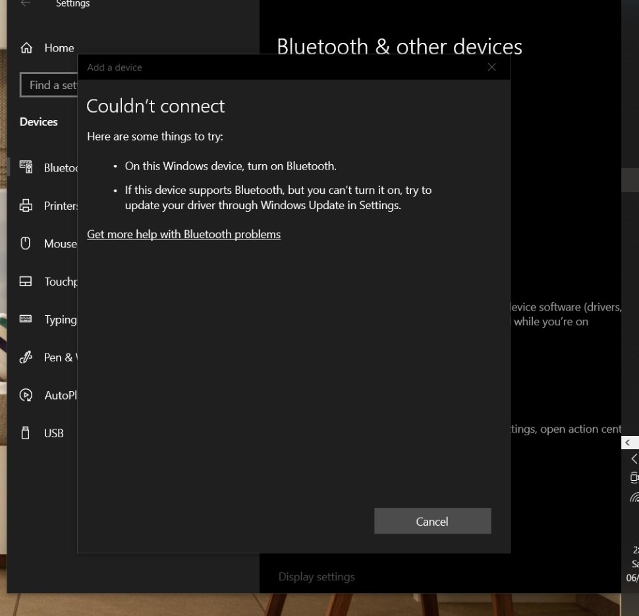Click the Bluetooth & other devices page title

[399, 47]
